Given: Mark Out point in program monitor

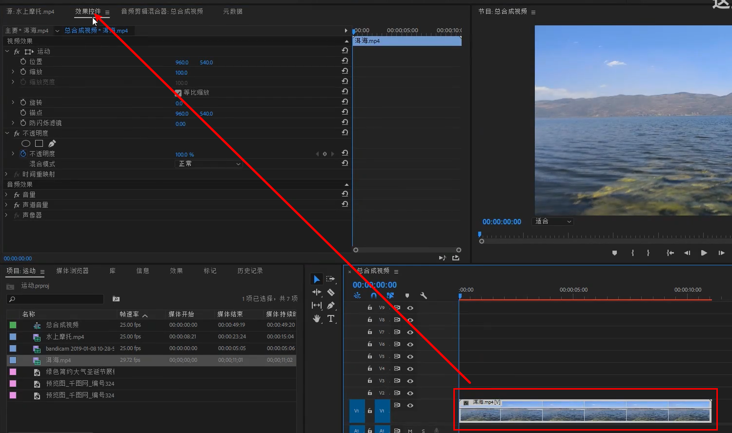Looking at the screenshot, I should [648, 253].
